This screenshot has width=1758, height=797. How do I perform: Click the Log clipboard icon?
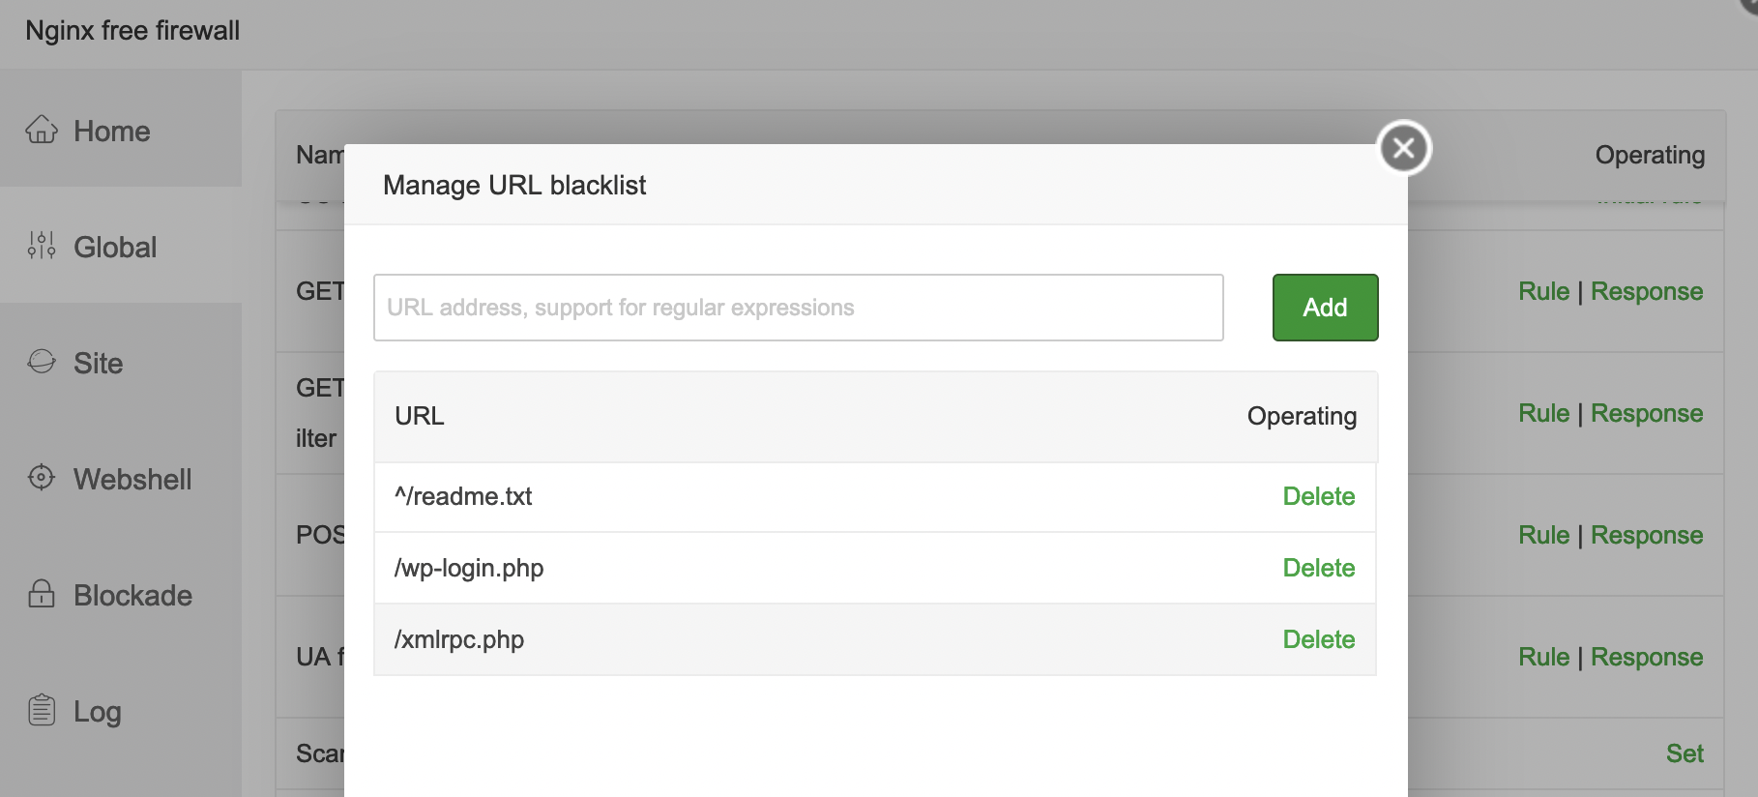(42, 710)
